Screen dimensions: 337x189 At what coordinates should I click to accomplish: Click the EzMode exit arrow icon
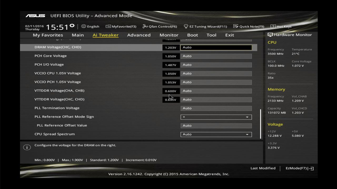[x=311, y=169]
